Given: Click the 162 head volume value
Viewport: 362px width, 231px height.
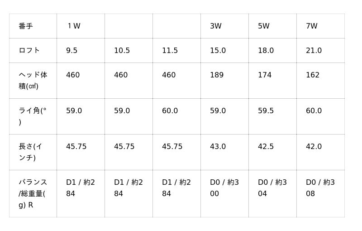Looking at the screenshot, I should tap(313, 75).
